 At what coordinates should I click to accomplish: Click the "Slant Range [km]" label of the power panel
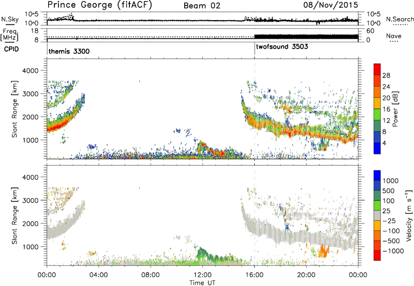coord(14,109)
